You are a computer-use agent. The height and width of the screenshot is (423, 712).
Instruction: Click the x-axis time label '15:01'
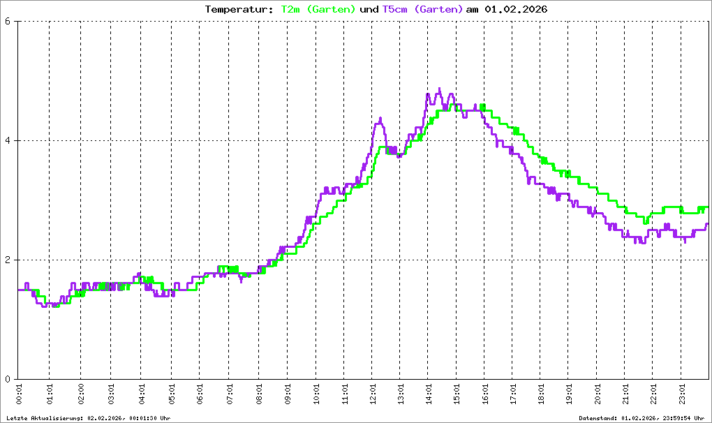tap(457, 394)
